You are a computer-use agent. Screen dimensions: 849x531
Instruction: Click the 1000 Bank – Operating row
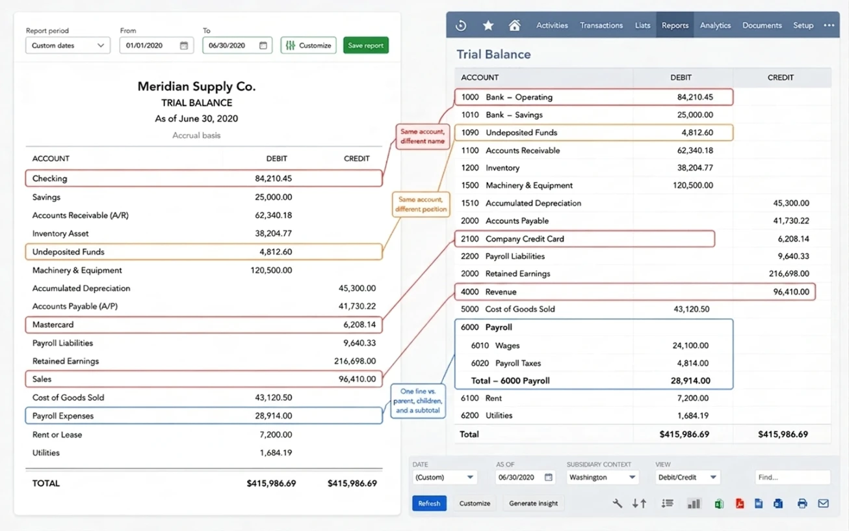click(x=594, y=98)
